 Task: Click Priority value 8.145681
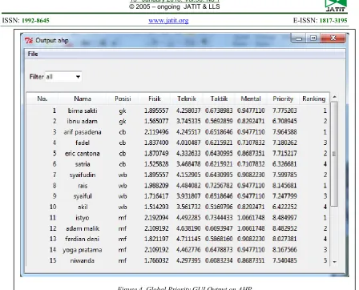tap(284, 185)
